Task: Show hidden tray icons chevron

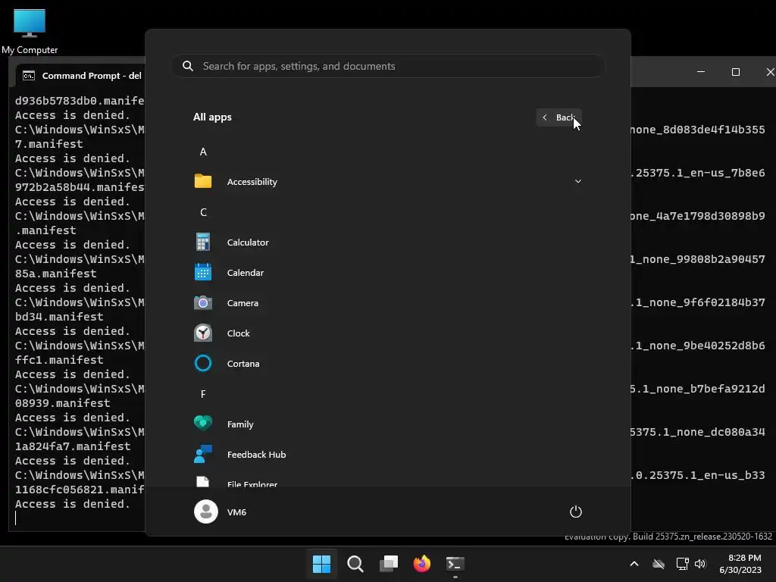Action: [x=634, y=564]
